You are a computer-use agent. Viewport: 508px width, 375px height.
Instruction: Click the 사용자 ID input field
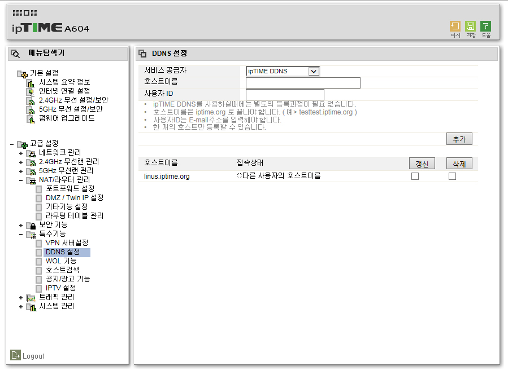pyautogui.click(x=285, y=94)
